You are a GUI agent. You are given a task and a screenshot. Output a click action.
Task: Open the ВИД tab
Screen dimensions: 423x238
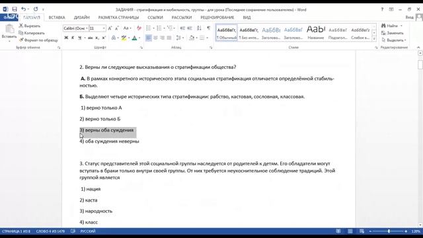coord(247,18)
